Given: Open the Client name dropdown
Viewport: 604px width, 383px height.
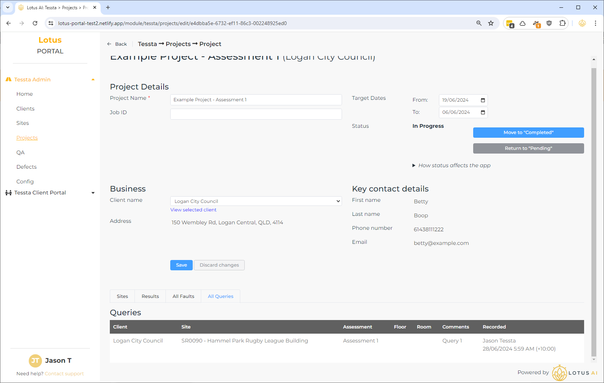Looking at the screenshot, I should (256, 201).
